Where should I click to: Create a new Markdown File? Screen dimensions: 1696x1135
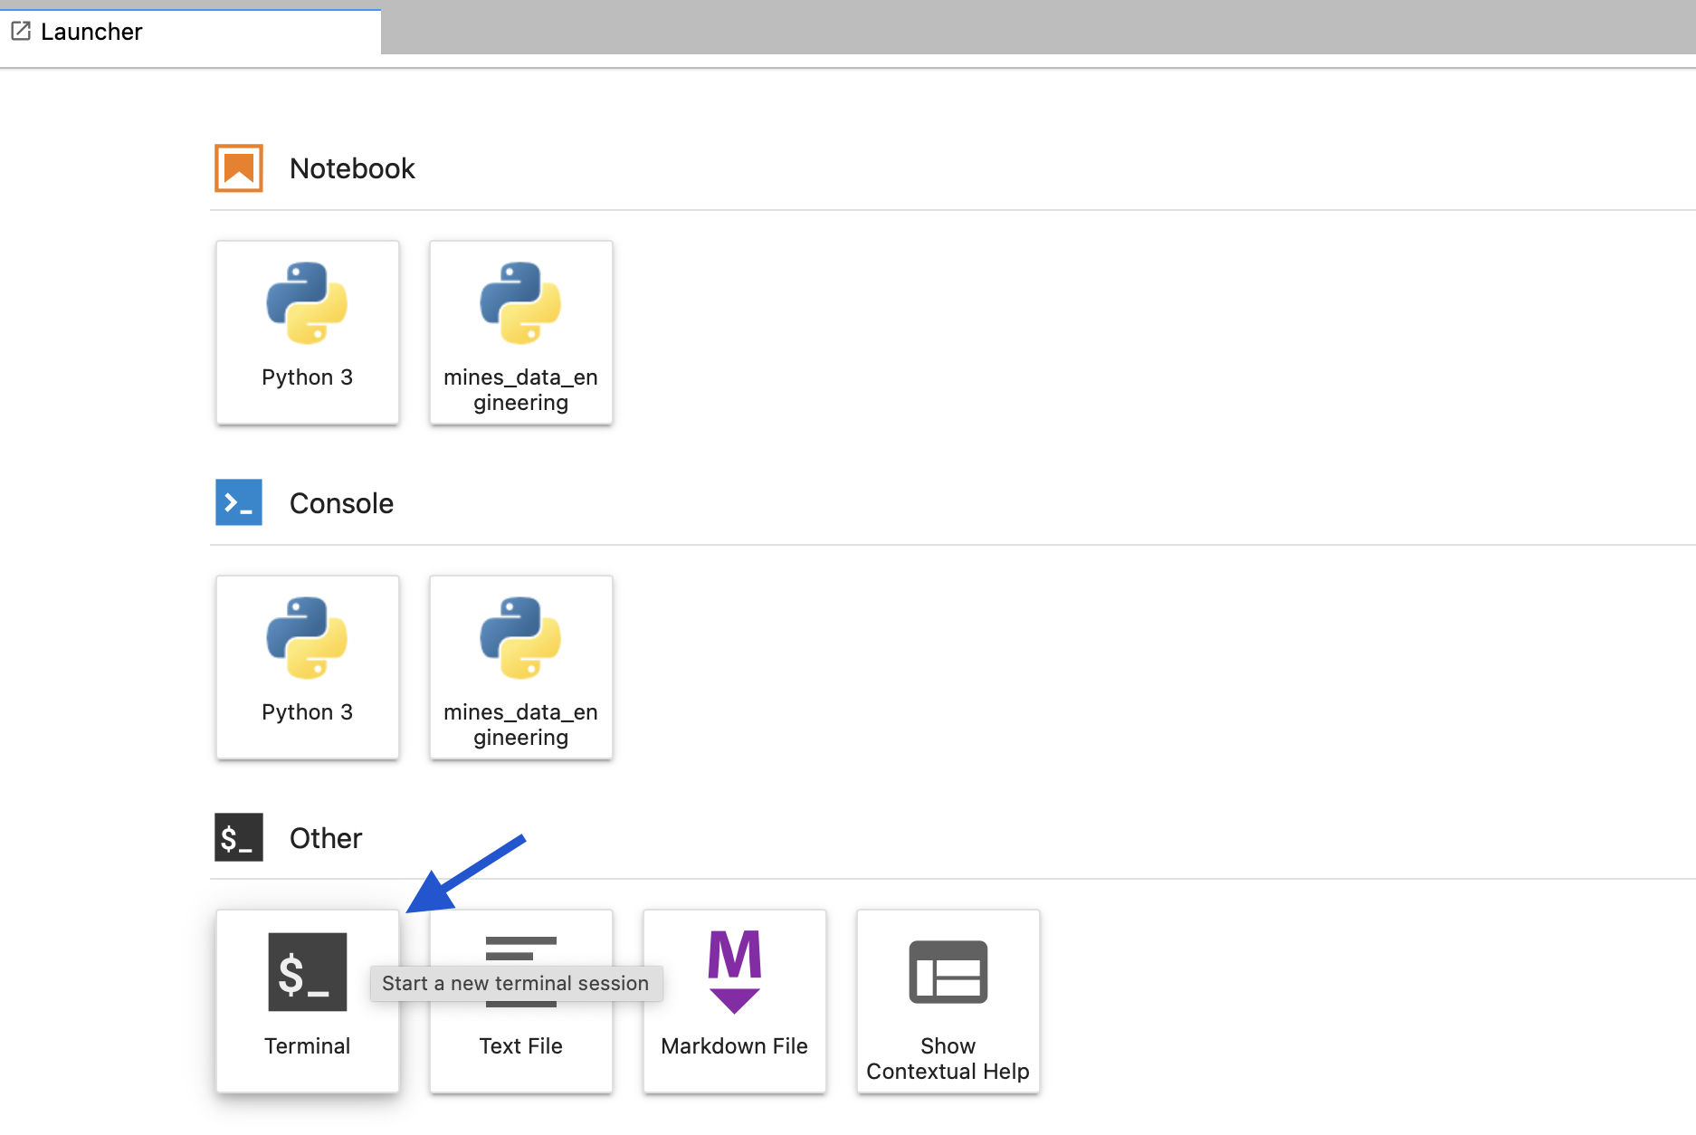[734, 1000]
